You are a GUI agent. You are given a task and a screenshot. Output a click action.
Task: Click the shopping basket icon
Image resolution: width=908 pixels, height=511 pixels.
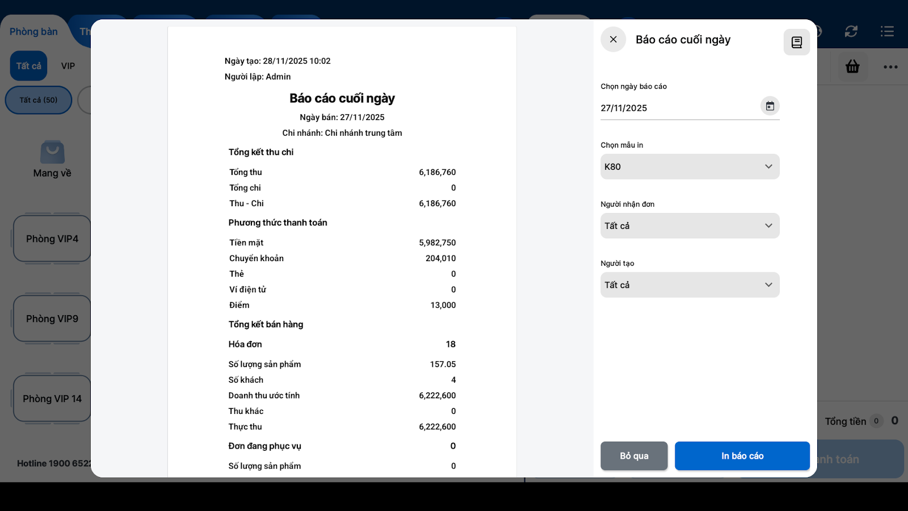coord(852,66)
